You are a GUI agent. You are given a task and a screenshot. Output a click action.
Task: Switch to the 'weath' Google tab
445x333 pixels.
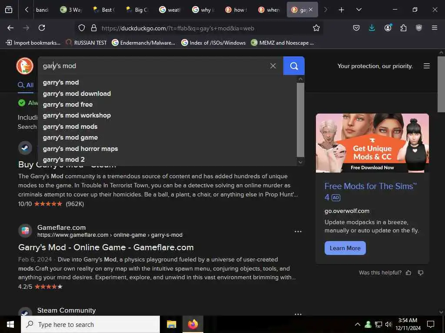[x=170, y=10]
